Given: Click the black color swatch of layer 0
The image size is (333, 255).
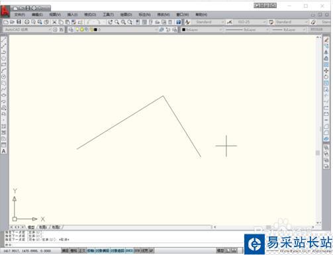Looking at the screenshot, I should [95, 30].
